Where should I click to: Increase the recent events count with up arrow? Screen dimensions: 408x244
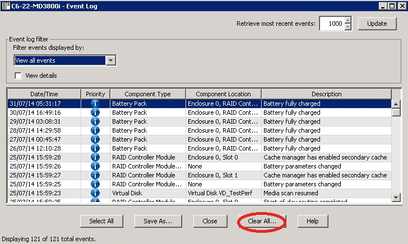pyautogui.click(x=347, y=20)
